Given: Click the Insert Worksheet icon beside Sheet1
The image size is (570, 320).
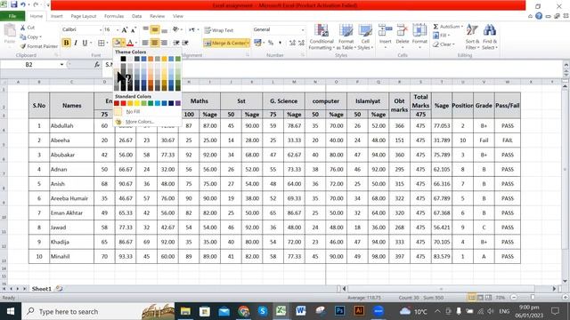Looking at the screenshot, I should [60, 288].
